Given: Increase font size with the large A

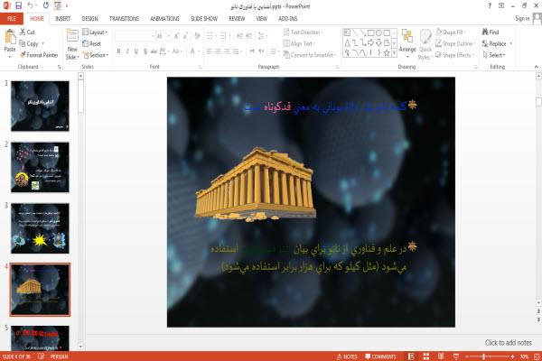Looking at the screenshot, I should 176,36.
